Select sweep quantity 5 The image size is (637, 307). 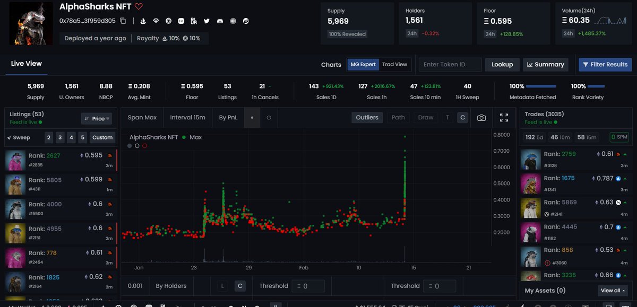click(x=82, y=137)
